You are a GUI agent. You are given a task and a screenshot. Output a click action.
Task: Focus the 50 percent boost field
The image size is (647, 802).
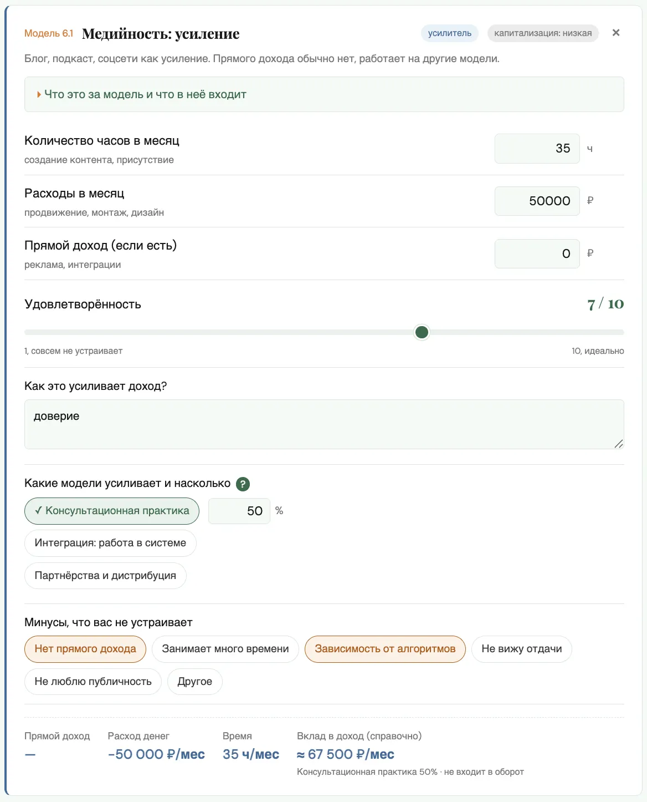click(x=239, y=511)
